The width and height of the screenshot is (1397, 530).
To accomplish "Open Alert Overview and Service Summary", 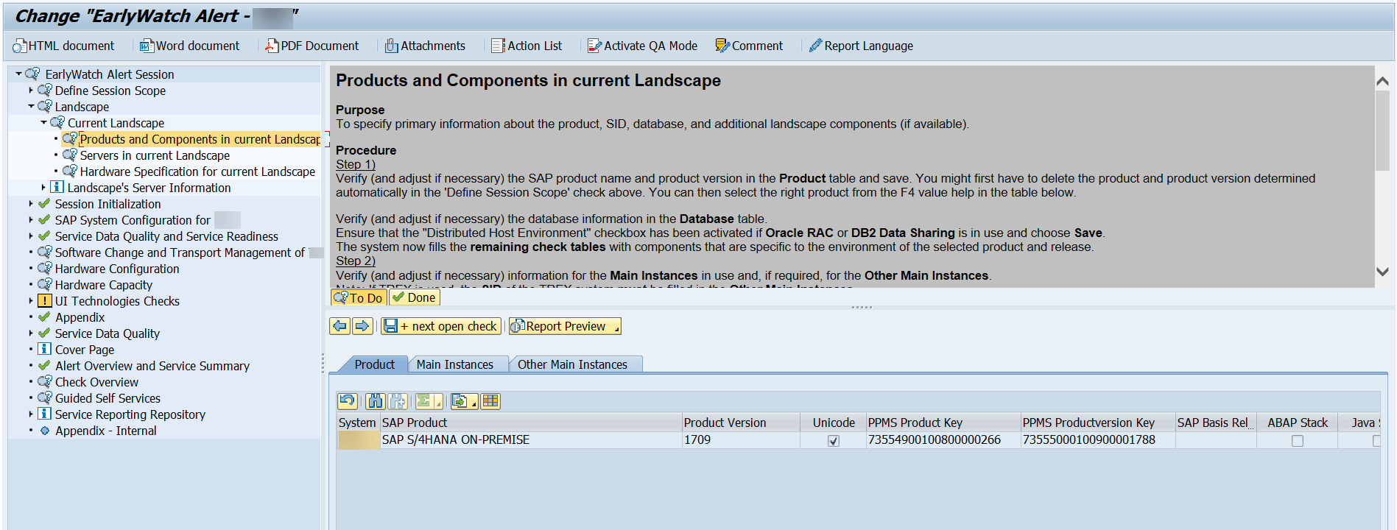I will (x=152, y=366).
